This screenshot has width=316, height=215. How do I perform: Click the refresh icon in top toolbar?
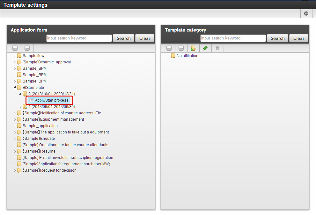306,13
